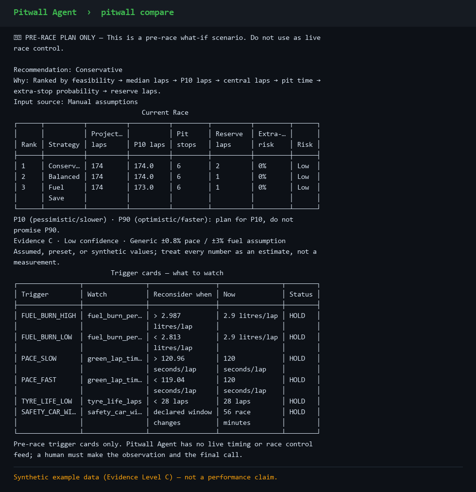This screenshot has width=476, height=492.
Task: Click the 'Current Race' table title
Action: coord(165,112)
